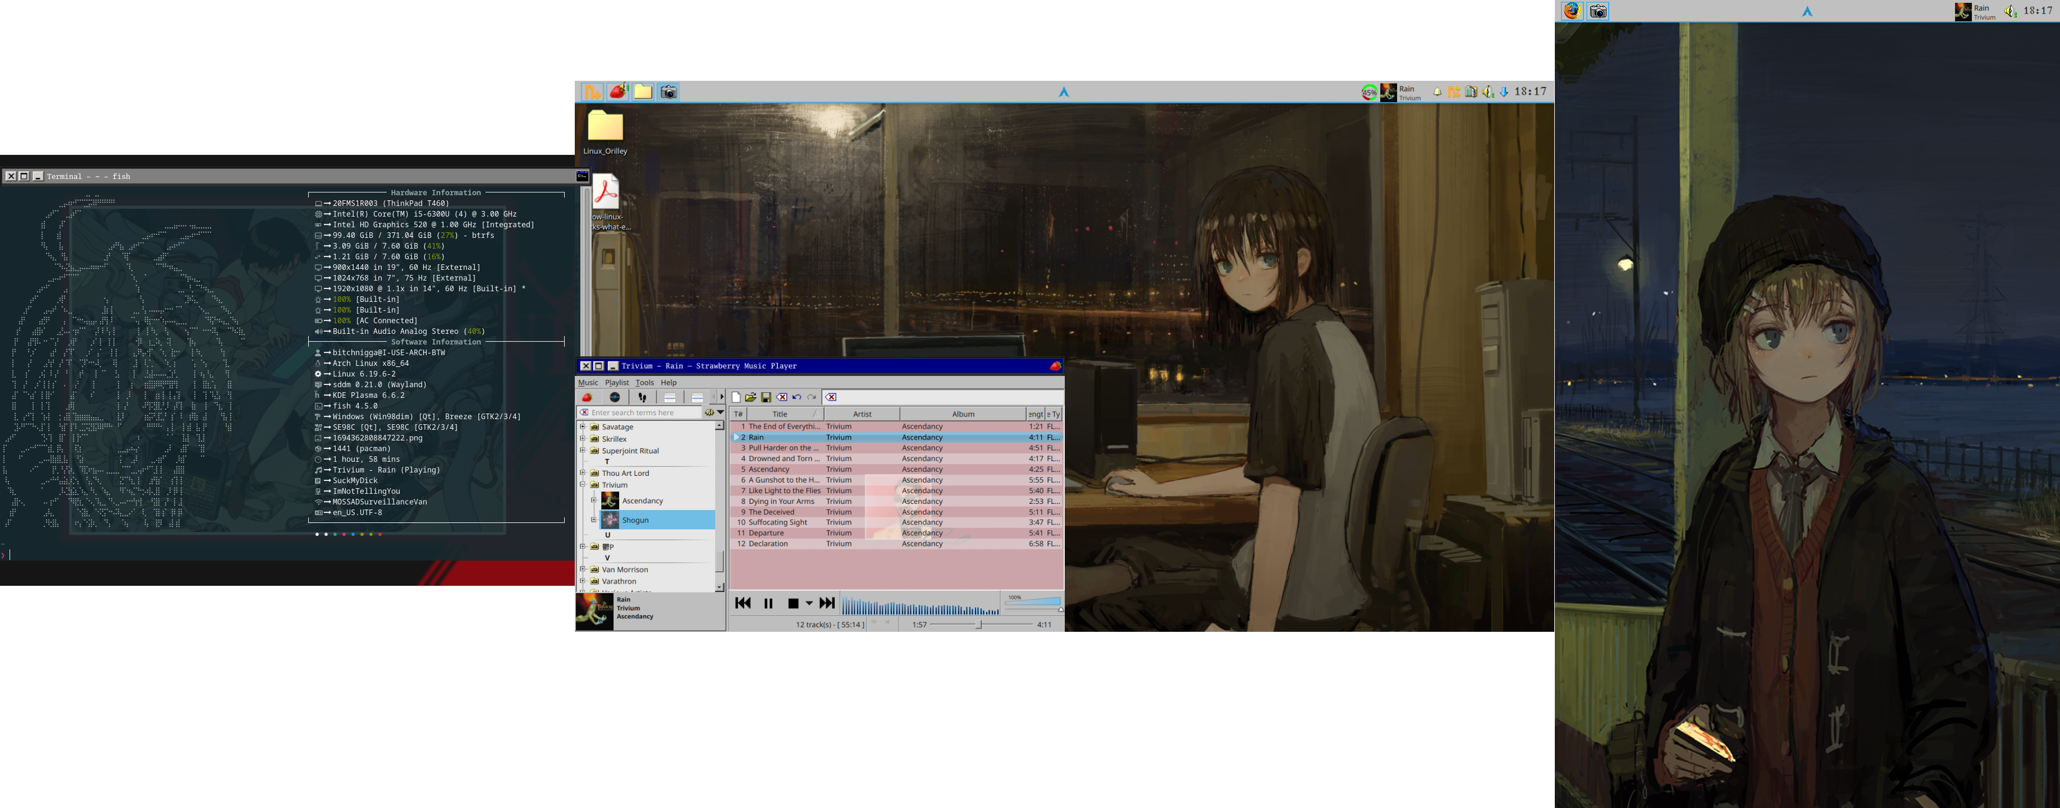The image size is (2060, 808).
Task: Go back to the previous track
Action: point(742,603)
